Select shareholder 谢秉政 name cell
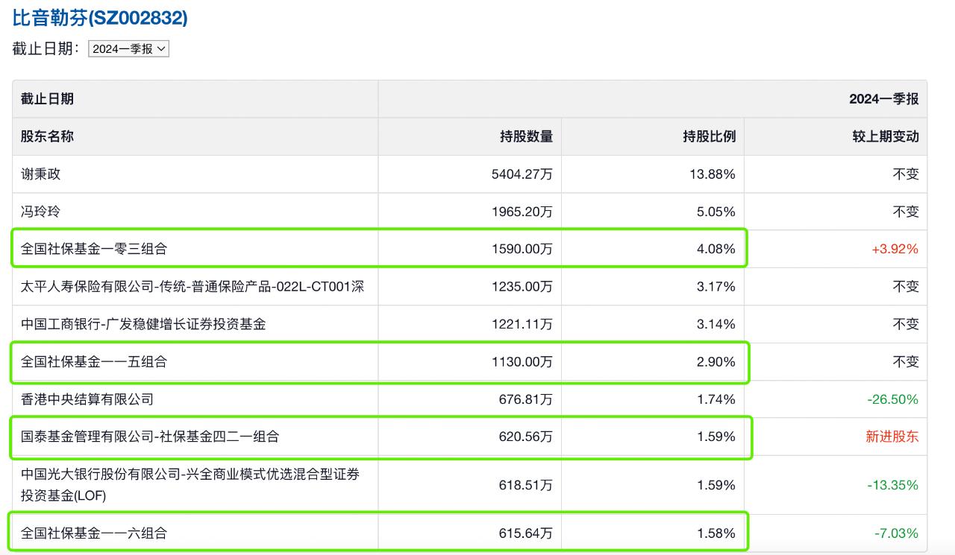 (x=41, y=174)
